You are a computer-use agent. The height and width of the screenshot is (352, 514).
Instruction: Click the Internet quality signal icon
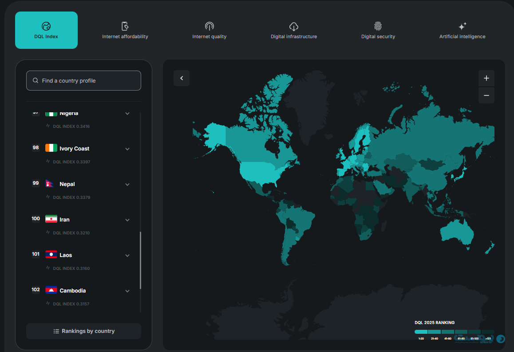click(210, 26)
